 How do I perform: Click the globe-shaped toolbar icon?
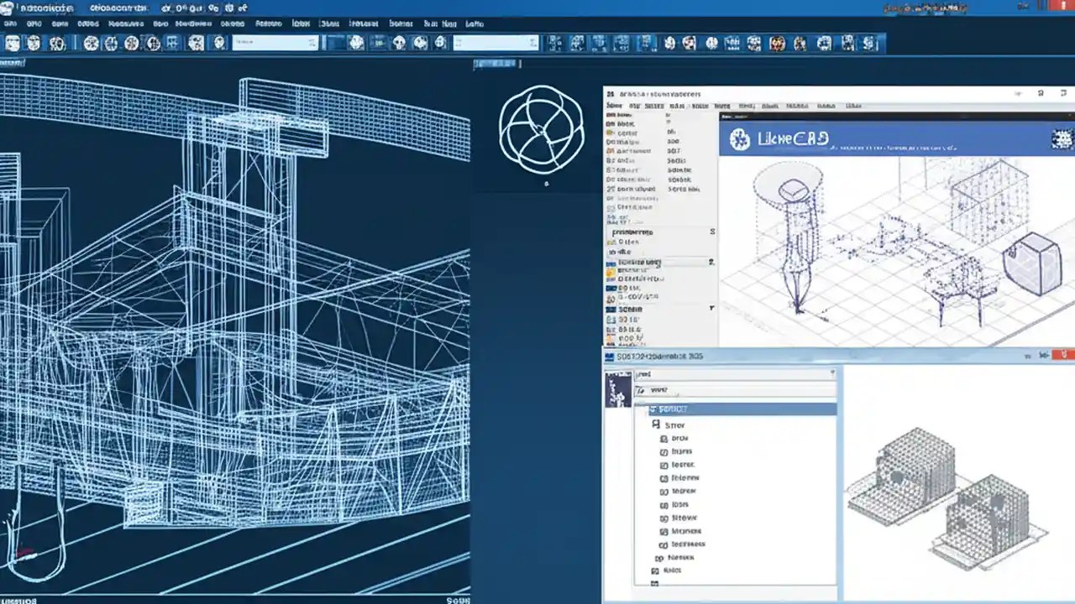[x=154, y=43]
